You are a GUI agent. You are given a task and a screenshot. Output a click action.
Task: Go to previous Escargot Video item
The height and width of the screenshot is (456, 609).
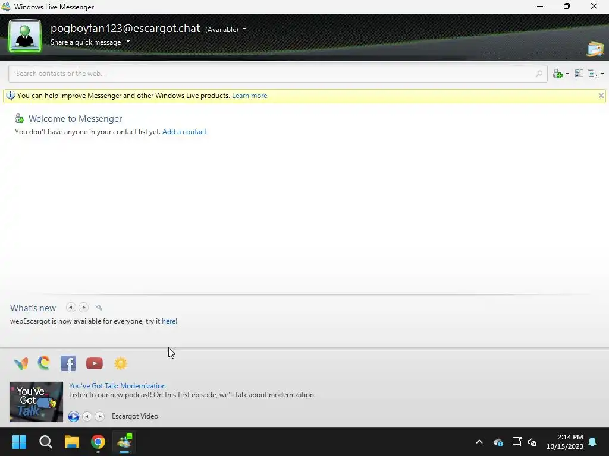click(x=87, y=416)
